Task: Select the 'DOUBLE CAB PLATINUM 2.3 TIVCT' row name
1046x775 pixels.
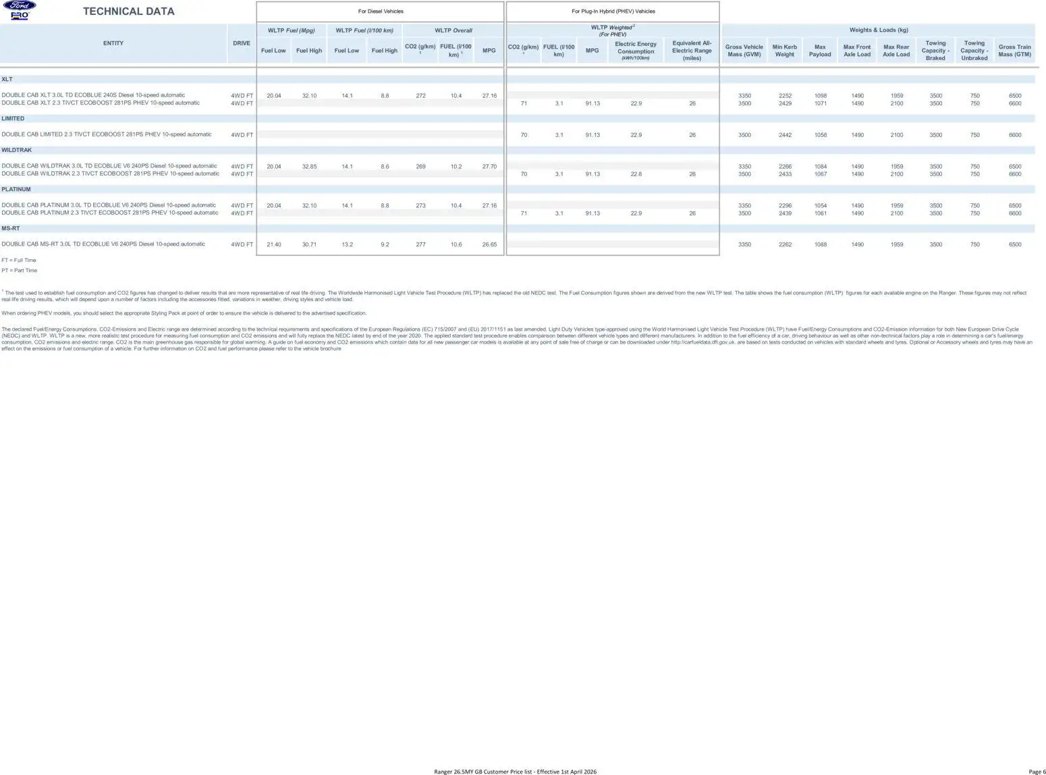Action: click(110, 213)
